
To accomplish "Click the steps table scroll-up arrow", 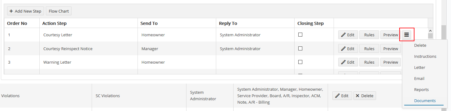I will (x=430, y=31).
